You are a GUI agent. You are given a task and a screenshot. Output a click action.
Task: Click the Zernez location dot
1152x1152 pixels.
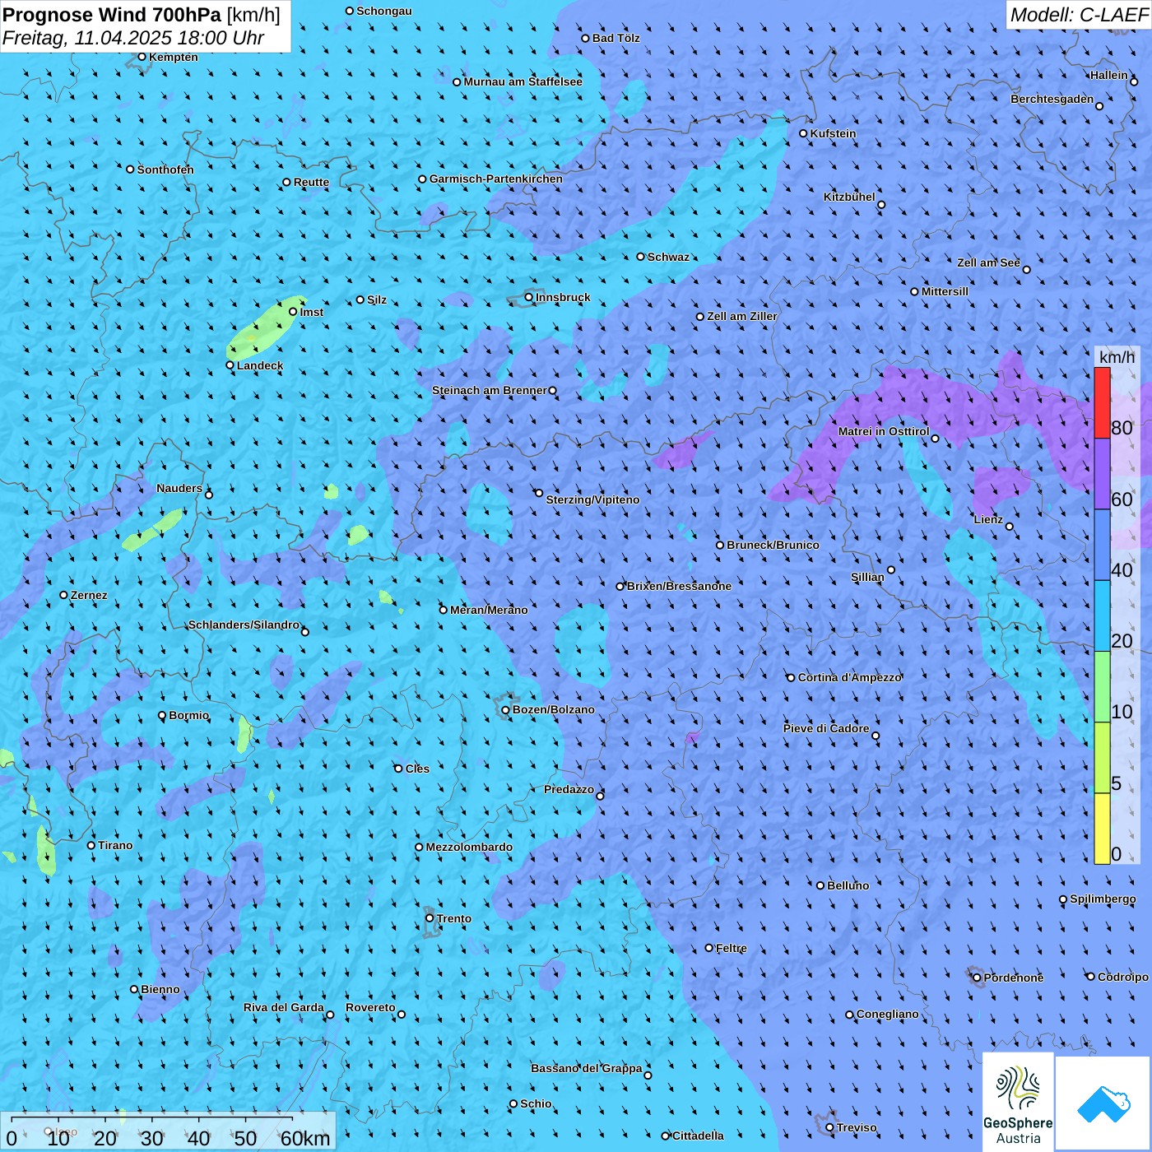[64, 595]
